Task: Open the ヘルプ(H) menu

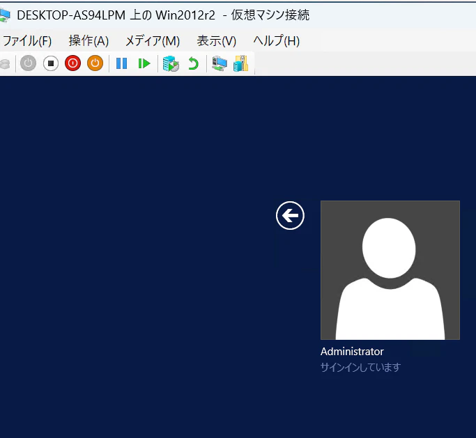Action: pyautogui.click(x=277, y=41)
